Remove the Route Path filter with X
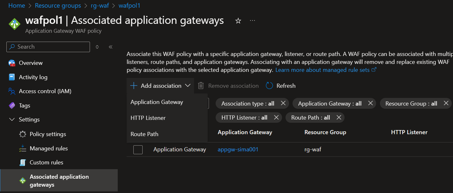 [x=339, y=118]
